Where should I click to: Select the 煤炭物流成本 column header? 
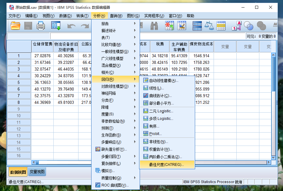(x=201, y=47)
